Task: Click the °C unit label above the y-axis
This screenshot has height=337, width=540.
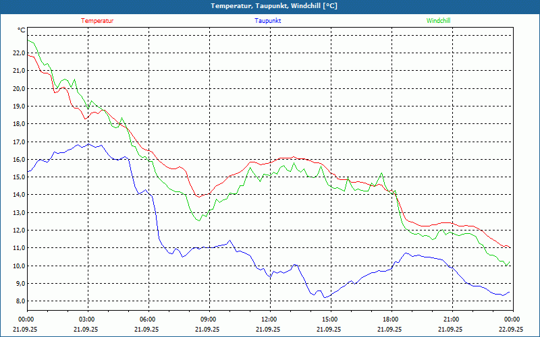Action: 22,30
